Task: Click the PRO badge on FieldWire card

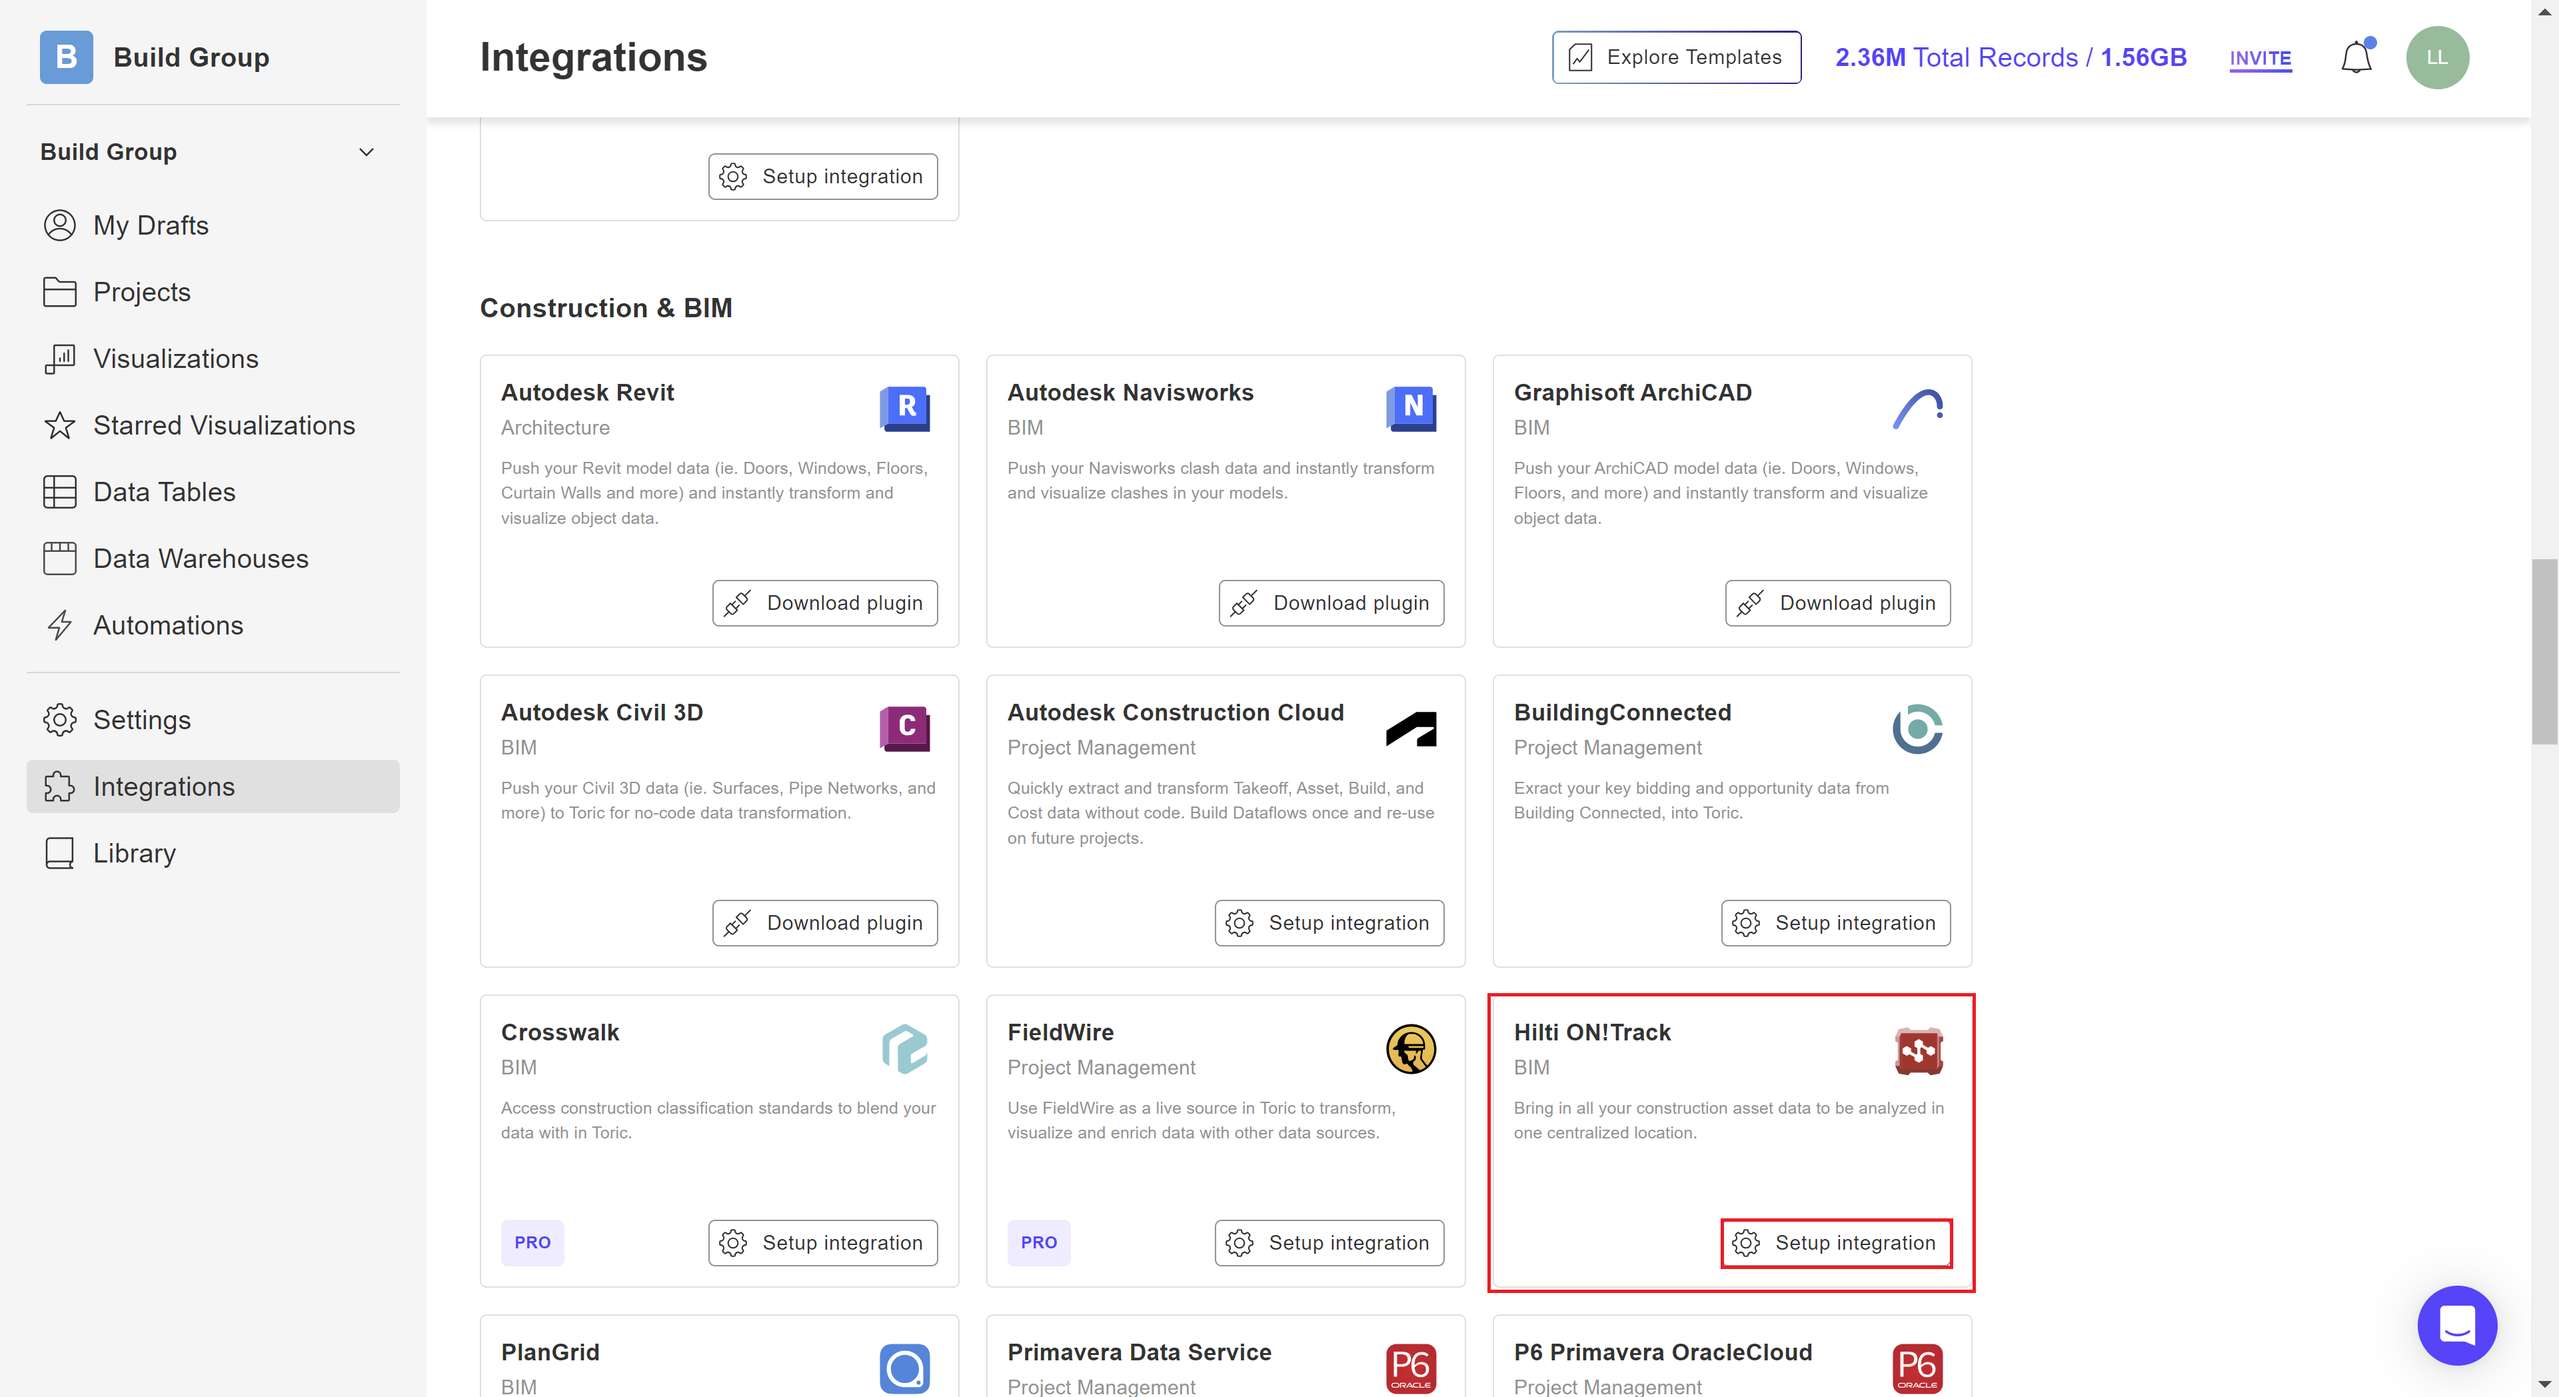Action: [1039, 1243]
